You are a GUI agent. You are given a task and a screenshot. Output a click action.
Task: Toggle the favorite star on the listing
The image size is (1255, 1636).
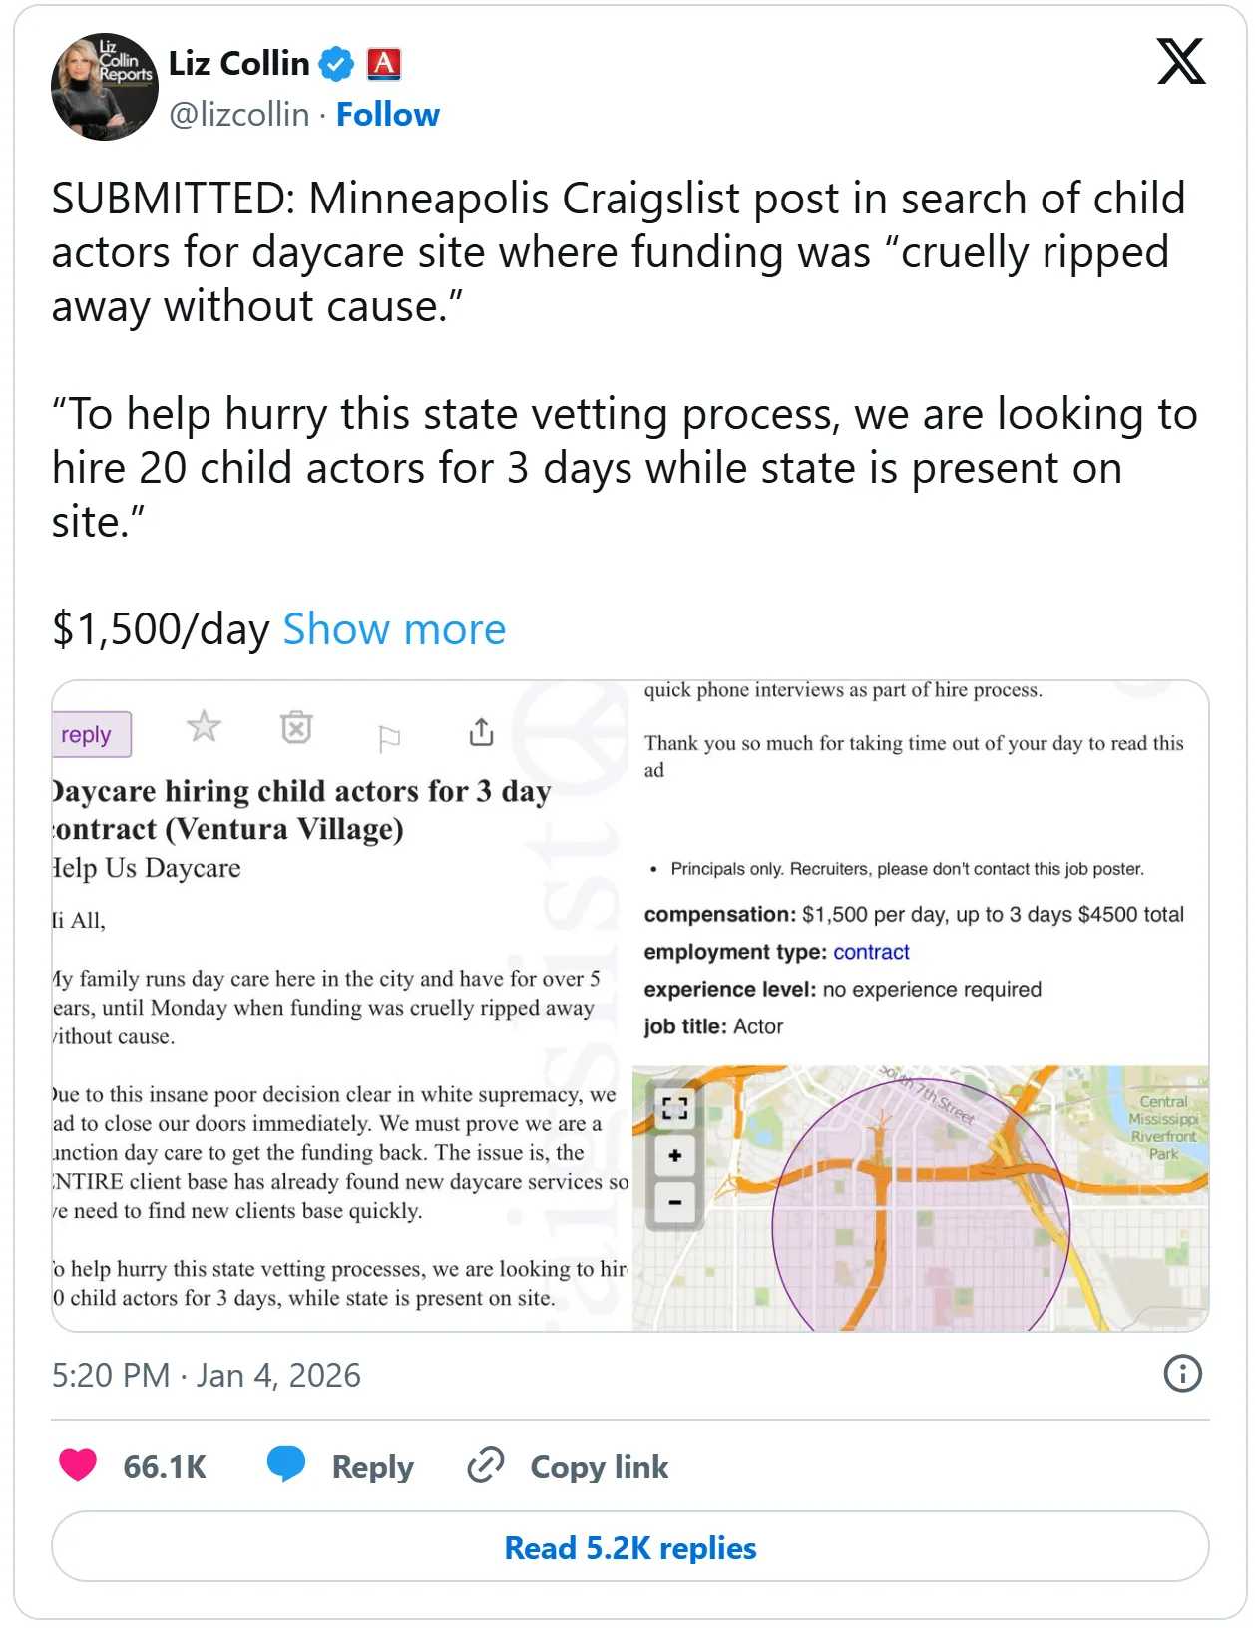coord(204,727)
